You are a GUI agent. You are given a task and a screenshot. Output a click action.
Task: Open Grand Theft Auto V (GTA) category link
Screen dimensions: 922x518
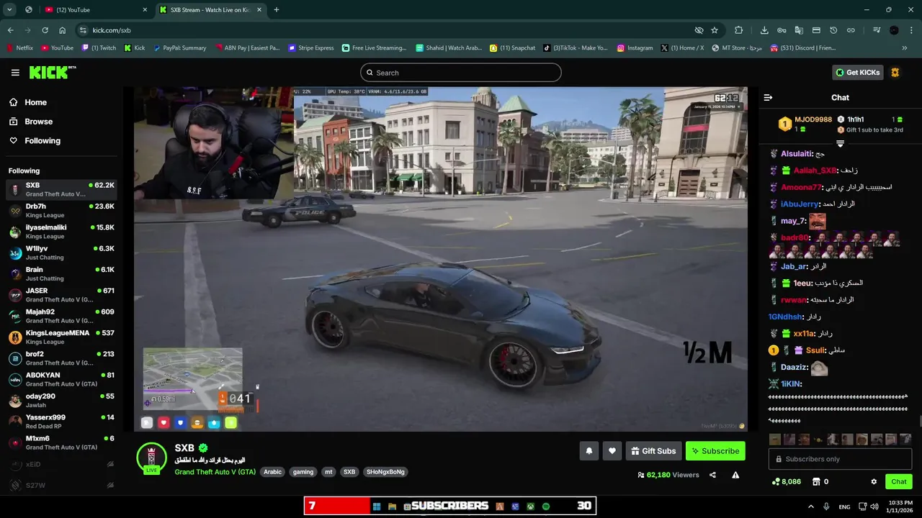(x=215, y=472)
